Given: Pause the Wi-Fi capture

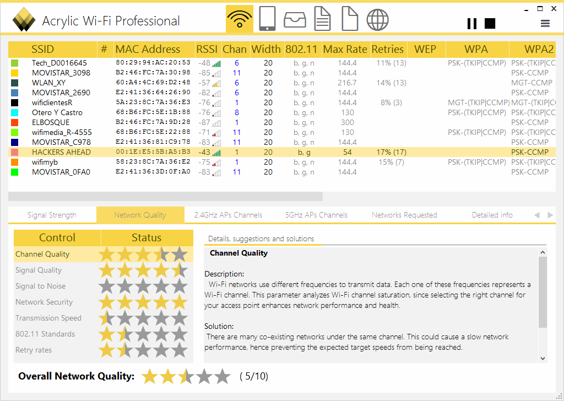Looking at the screenshot, I should coord(472,24).
